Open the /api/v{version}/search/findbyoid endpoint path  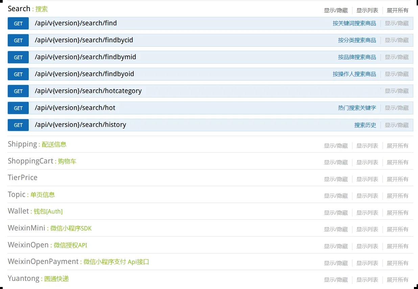coord(84,74)
